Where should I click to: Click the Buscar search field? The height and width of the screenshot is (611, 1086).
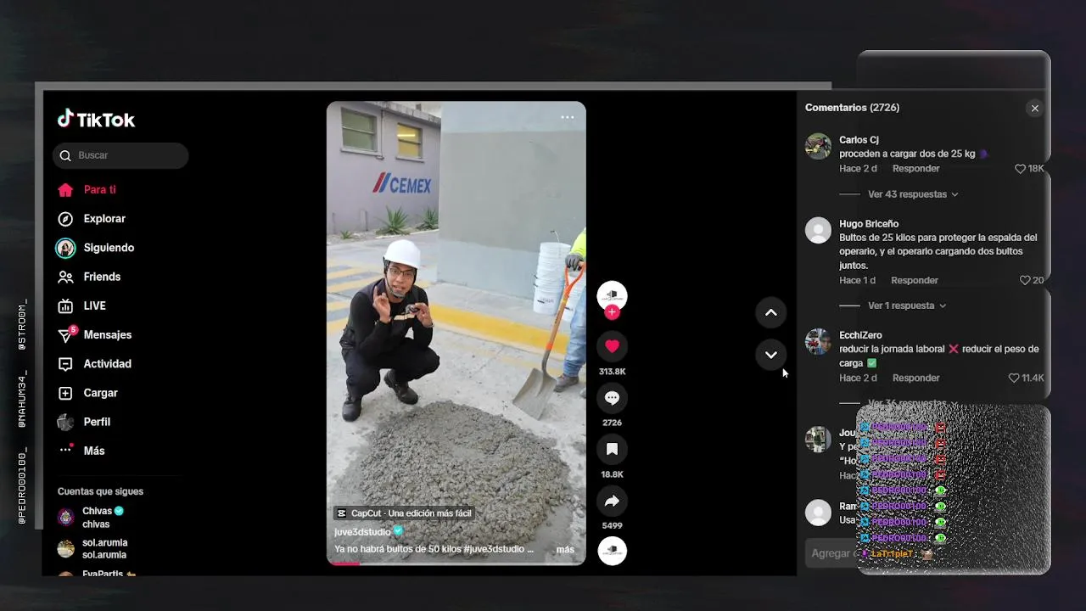coord(120,155)
